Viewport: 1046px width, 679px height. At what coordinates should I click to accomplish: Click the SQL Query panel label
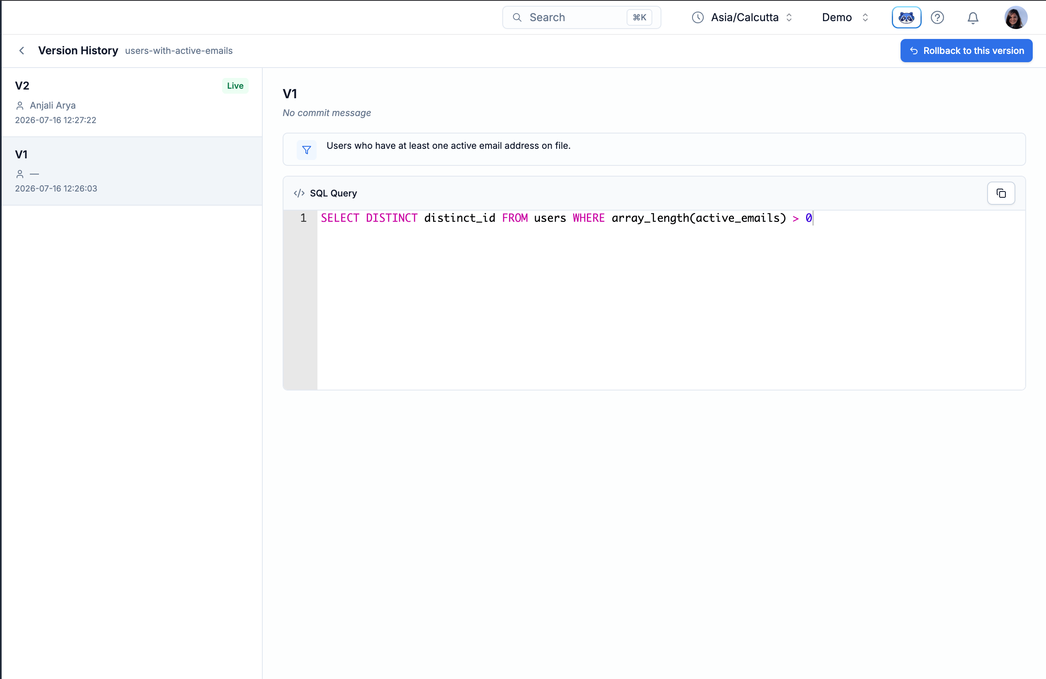click(x=333, y=193)
